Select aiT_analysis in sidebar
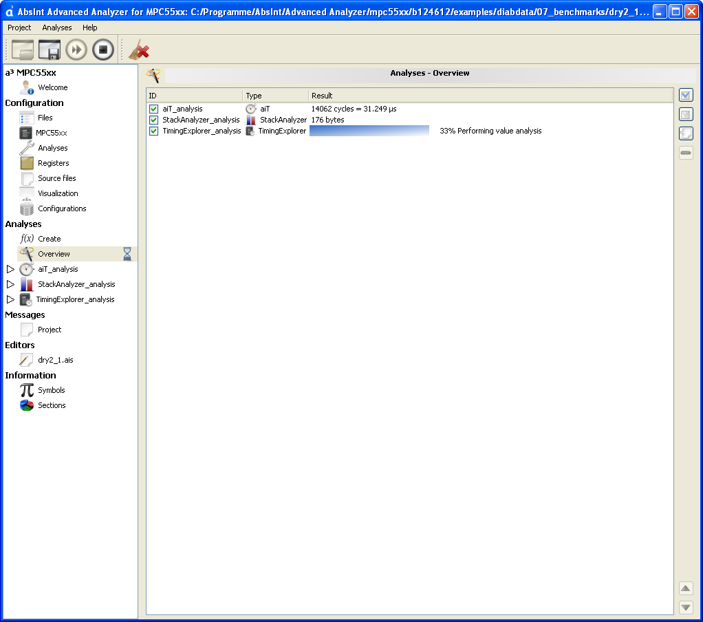Image resolution: width=703 pixels, height=622 pixels. tap(58, 269)
